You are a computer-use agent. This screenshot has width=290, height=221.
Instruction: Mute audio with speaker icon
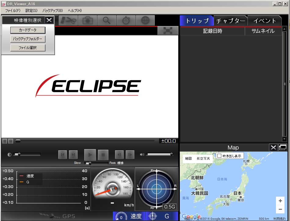pos(142,154)
